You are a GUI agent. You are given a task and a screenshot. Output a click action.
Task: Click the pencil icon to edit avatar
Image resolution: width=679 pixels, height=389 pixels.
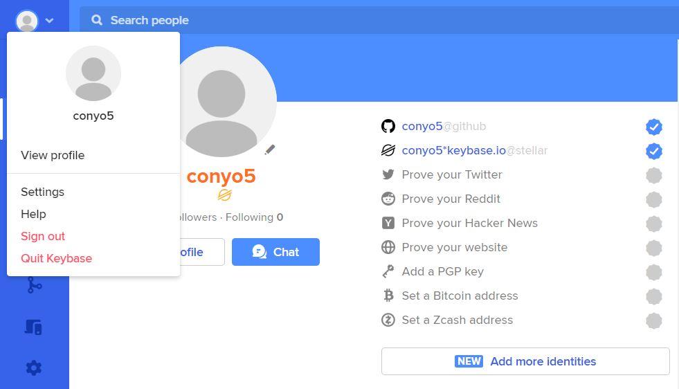pyautogui.click(x=270, y=150)
